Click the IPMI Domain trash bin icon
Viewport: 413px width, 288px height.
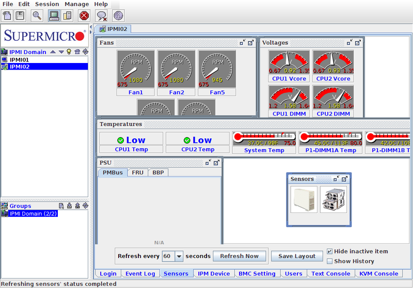click(x=77, y=52)
